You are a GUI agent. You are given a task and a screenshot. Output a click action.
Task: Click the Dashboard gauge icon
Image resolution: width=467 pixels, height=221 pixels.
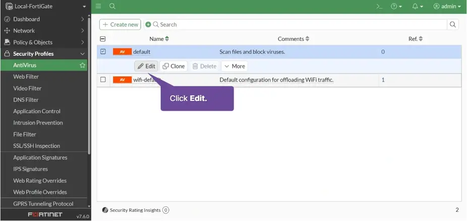(7, 19)
